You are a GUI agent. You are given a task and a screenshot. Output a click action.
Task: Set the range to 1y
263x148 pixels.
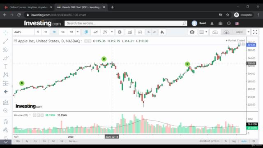coord(35,141)
